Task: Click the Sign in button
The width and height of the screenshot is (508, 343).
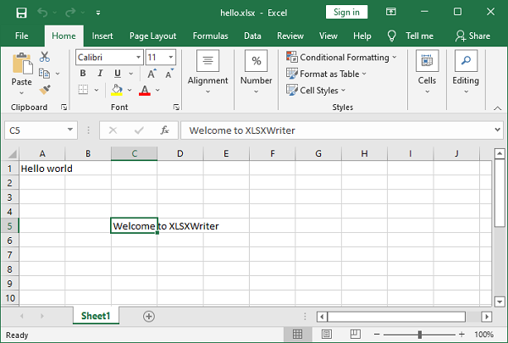Action: pos(346,12)
